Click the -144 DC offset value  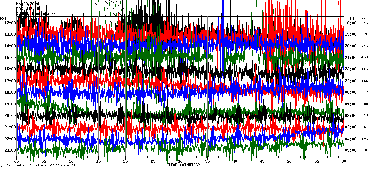click(x=365, y=92)
